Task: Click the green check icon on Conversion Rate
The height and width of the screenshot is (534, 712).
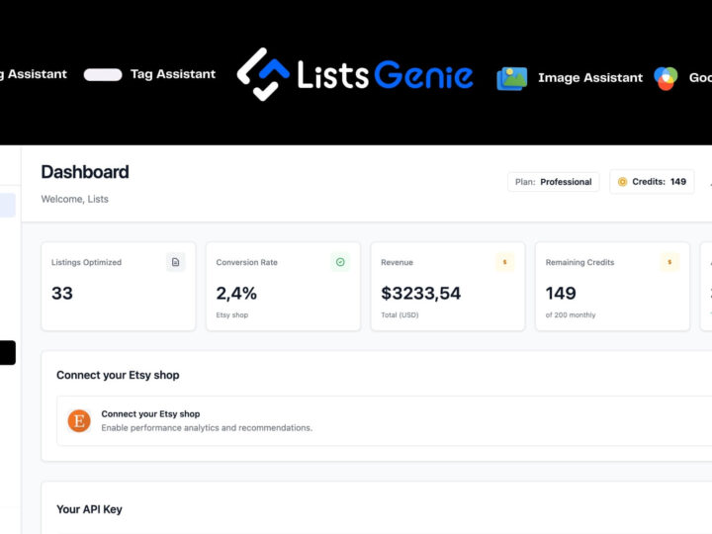Action: 340,262
